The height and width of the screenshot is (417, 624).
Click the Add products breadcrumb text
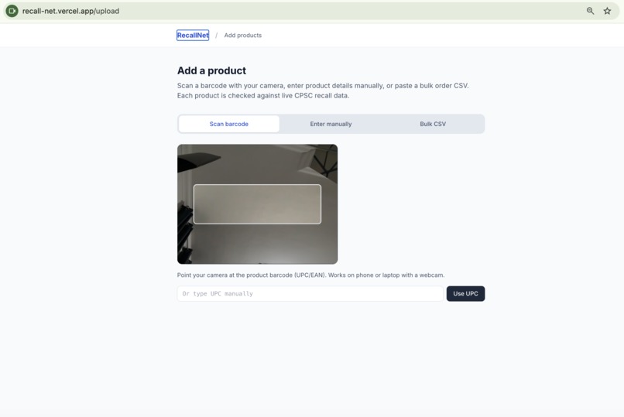[x=243, y=36]
